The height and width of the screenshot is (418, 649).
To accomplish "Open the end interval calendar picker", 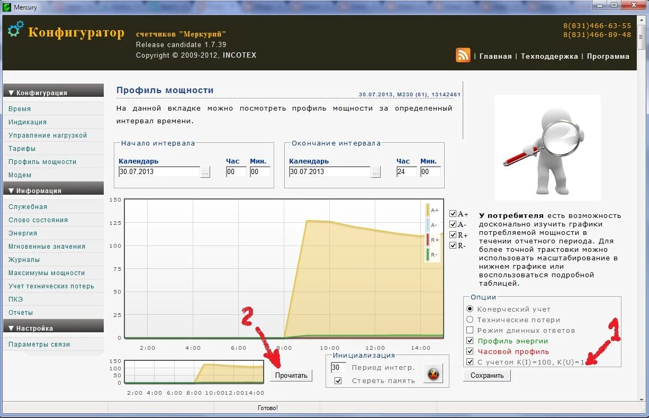I will click(376, 172).
